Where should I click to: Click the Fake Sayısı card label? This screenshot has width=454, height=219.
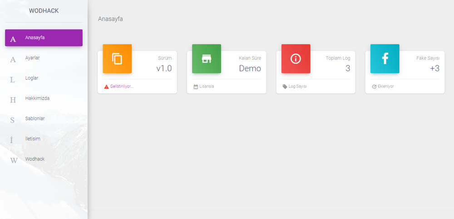click(428, 58)
